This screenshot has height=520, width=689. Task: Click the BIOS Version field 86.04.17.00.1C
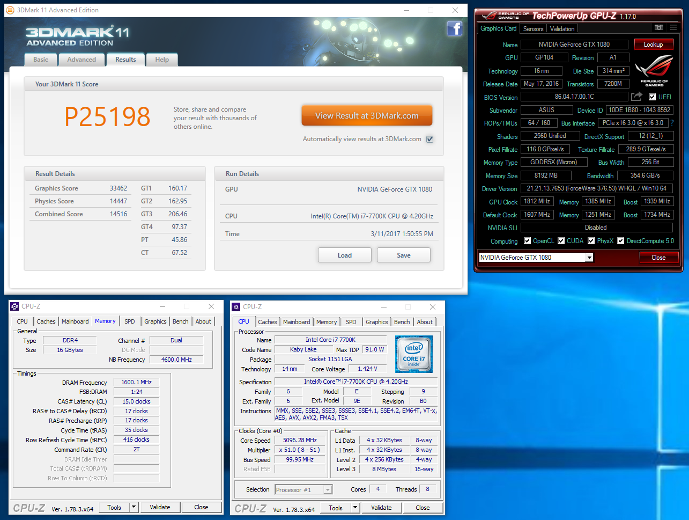coord(574,97)
